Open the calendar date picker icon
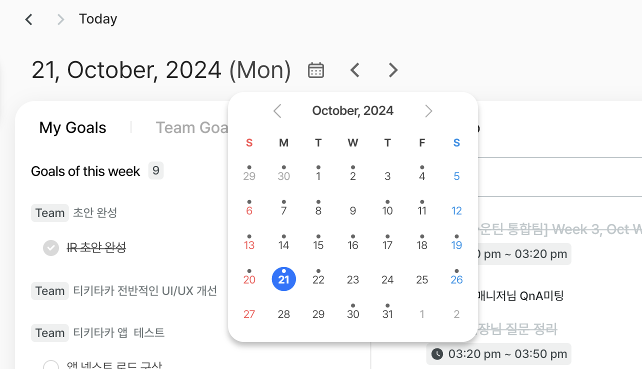This screenshot has width=642, height=369. point(316,70)
